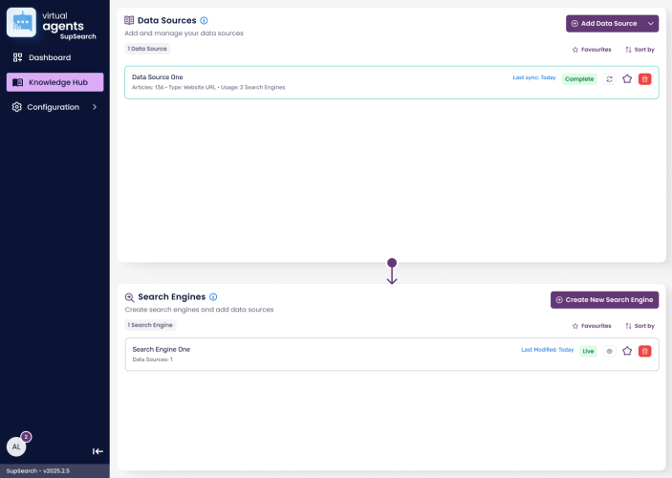Delete Data Source One with trash icon

644,78
